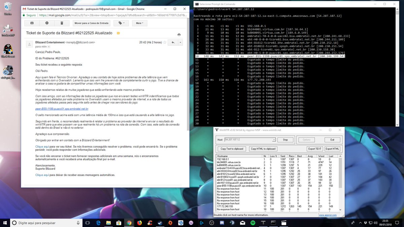Reply to the message with arrow icon
404x227 pixels.
coord(173,43)
